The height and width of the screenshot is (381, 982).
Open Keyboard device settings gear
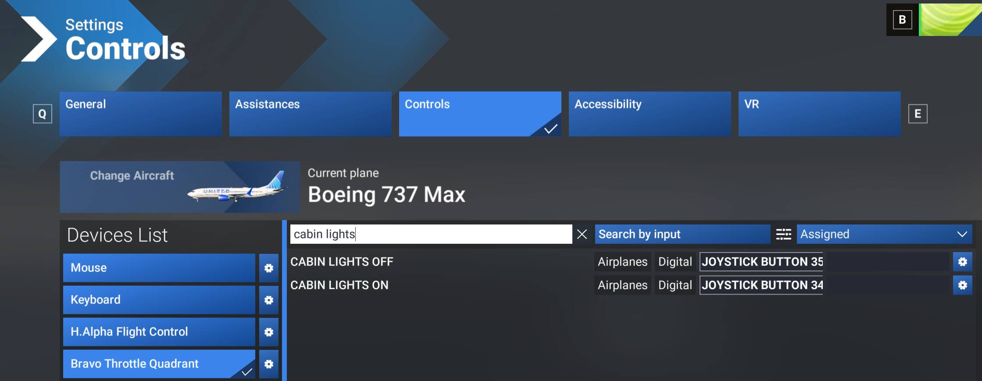pos(268,300)
